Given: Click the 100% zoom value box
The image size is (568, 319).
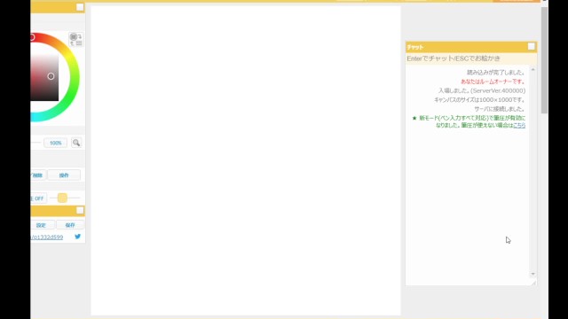Looking at the screenshot, I should (x=55, y=143).
